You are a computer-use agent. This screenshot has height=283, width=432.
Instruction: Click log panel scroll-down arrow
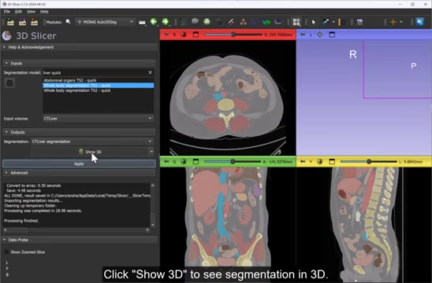(x=153, y=225)
